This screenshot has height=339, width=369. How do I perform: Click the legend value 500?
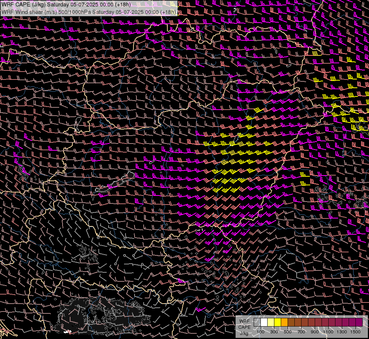click(x=288, y=332)
